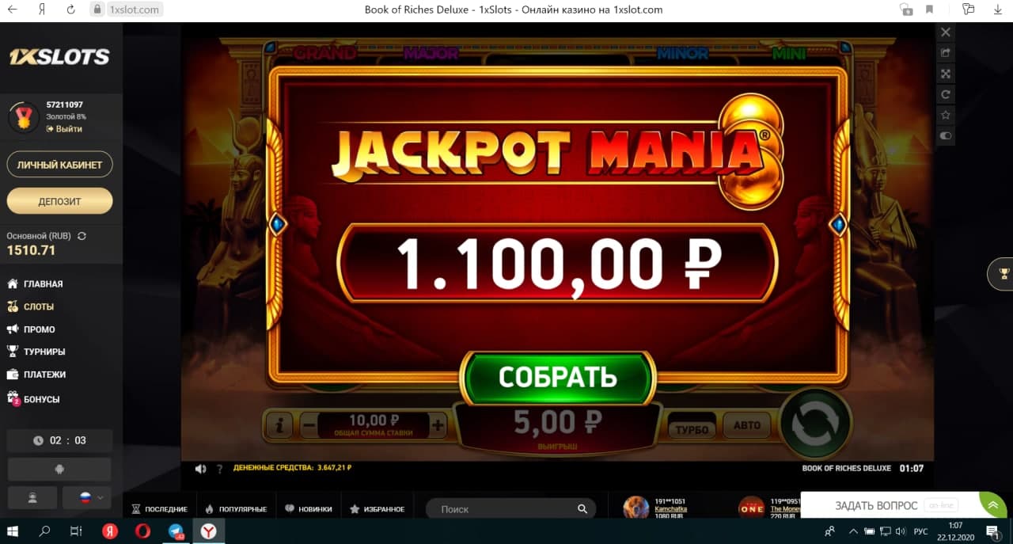Open the game in a new window
The image size is (1013, 544).
(945, 53)
